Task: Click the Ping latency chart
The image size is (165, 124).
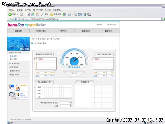Action: (x=54, y=92)
